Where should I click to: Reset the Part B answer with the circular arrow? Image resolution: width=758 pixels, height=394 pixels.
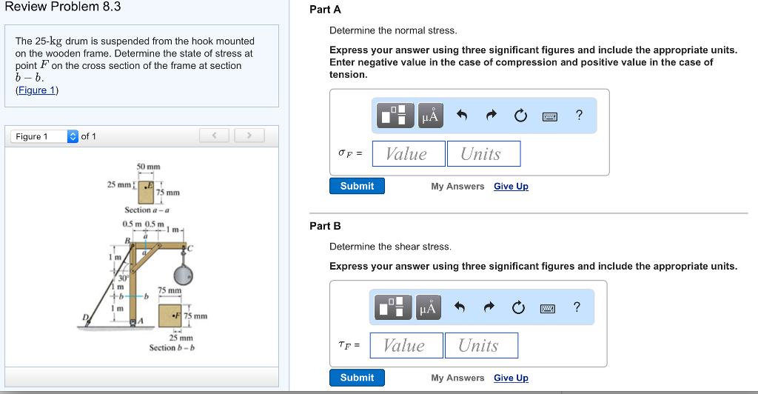518,307
